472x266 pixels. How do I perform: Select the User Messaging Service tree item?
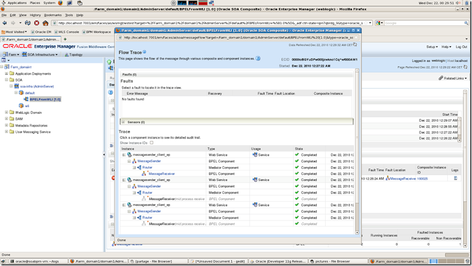click(33, 132)
